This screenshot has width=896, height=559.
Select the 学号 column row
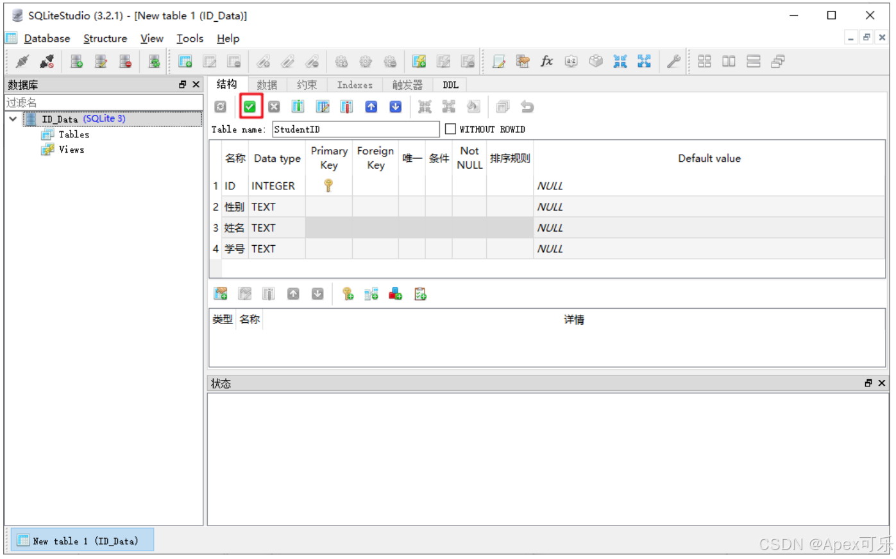point(547,248)
